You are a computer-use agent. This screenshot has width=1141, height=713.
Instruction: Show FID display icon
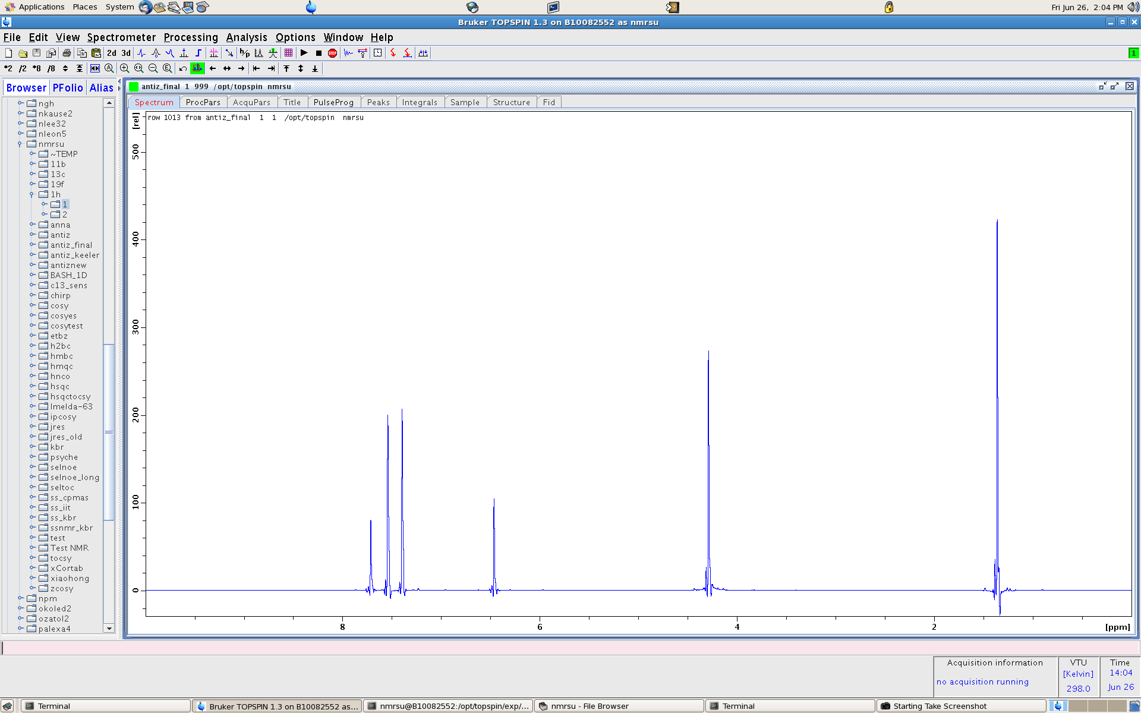348,53
